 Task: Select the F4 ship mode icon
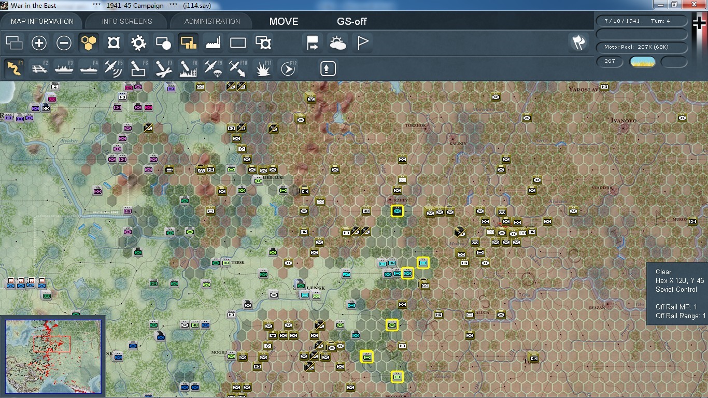[89, 68]
